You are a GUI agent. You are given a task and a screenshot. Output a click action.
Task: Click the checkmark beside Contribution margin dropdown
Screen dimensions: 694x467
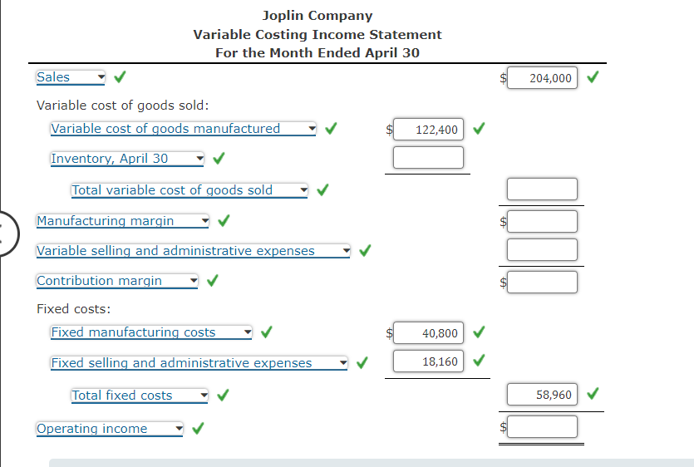[x=212, y=281]
